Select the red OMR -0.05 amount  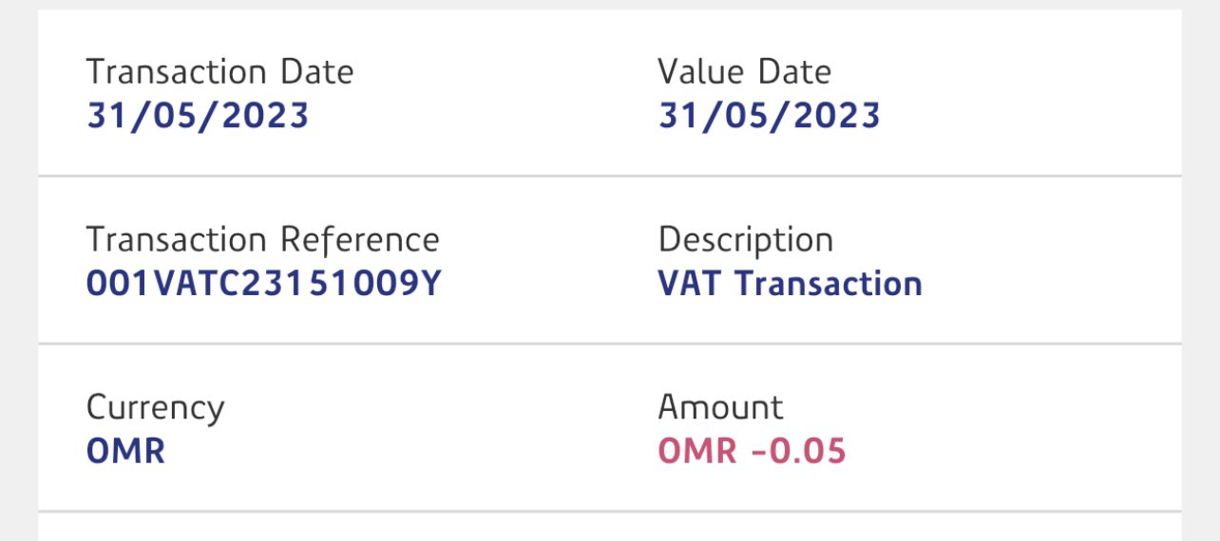tap(752, 451)
